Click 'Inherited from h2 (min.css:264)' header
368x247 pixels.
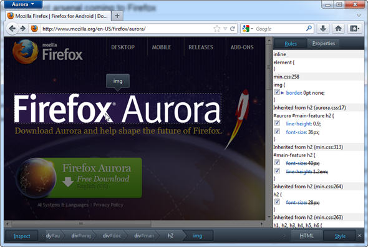click(308, 186)
